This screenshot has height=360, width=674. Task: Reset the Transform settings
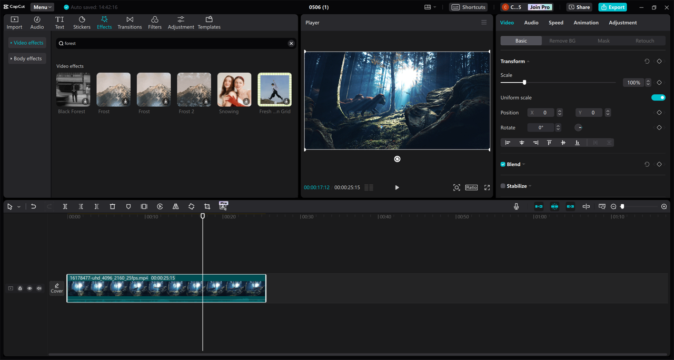coord(647,62)
